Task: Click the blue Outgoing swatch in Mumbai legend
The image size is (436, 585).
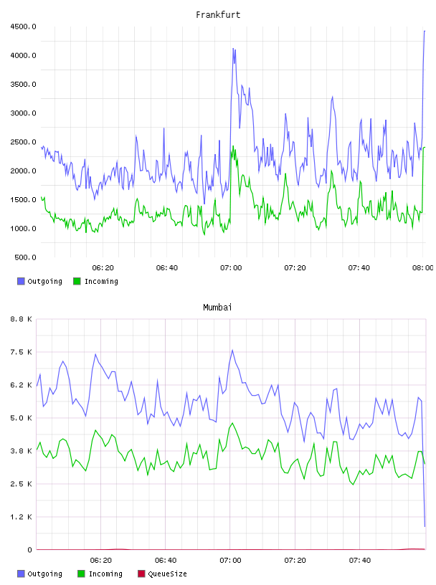Action: pos(21,574)
